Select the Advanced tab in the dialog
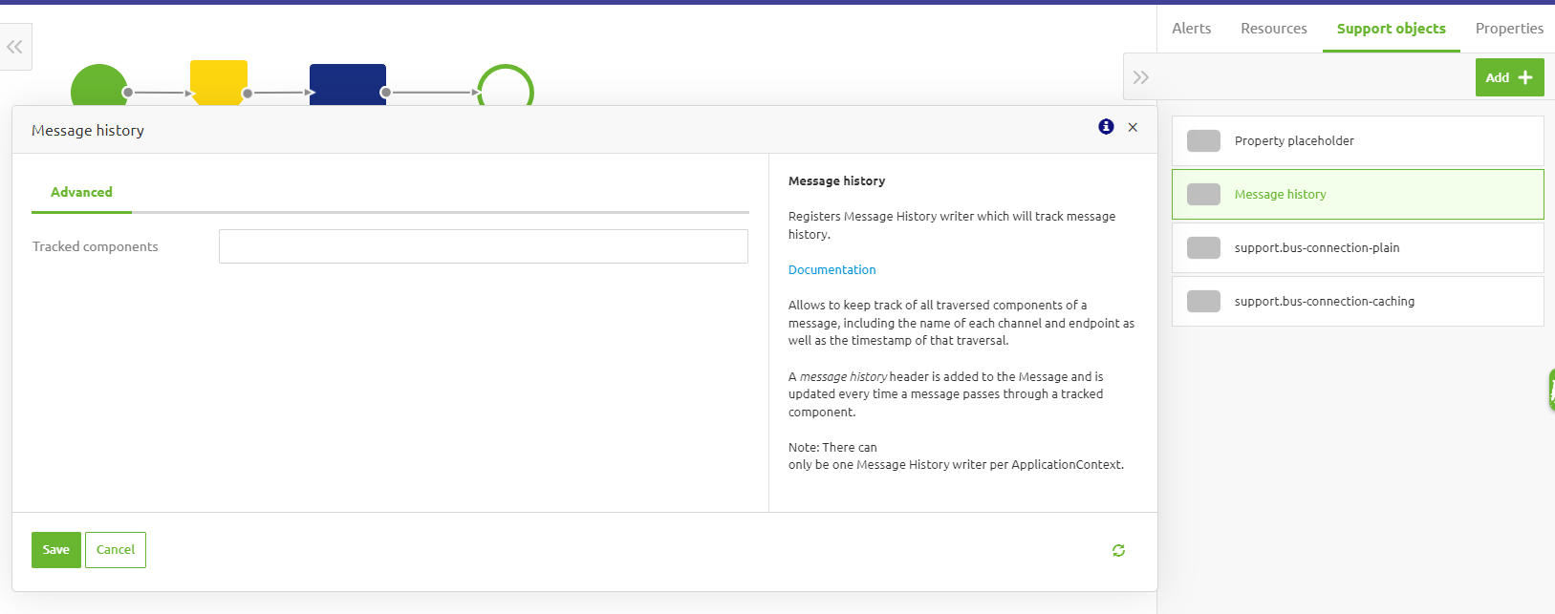1555x614 pixels. (81, 192)
